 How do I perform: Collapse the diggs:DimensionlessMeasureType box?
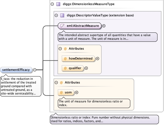52,4
